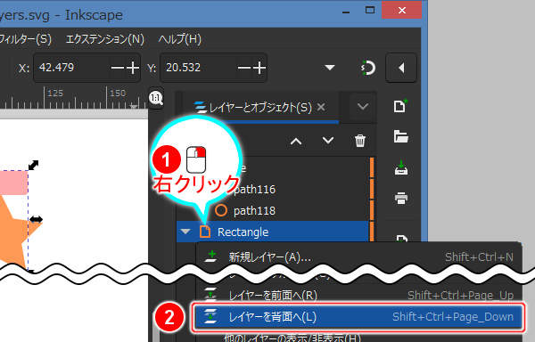The image size is (535, 342).
Task: Move layer down with the down chevron
Action: tap(328, 141)
